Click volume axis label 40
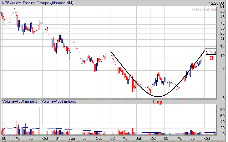 (222, 122)
